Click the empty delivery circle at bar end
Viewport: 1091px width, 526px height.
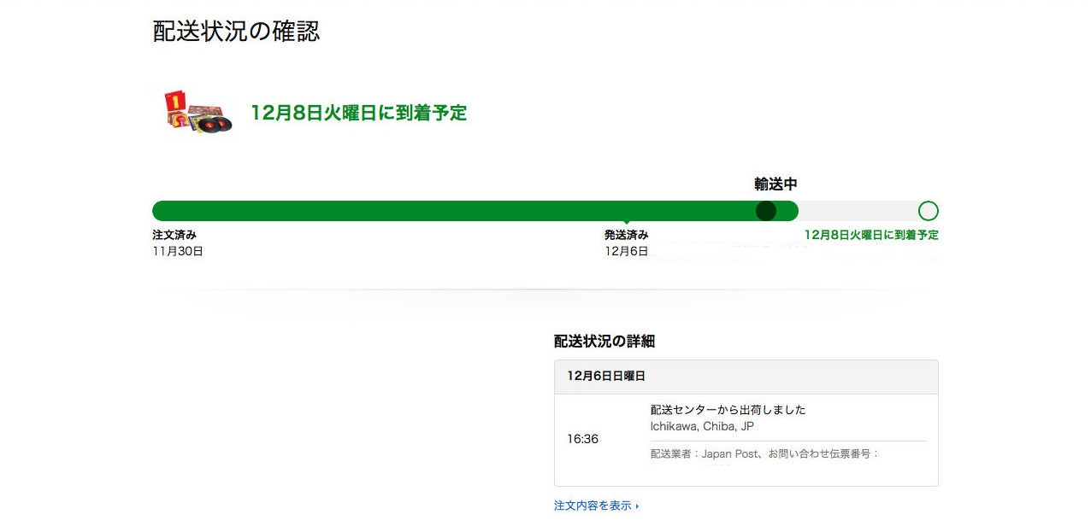[928, 211]
